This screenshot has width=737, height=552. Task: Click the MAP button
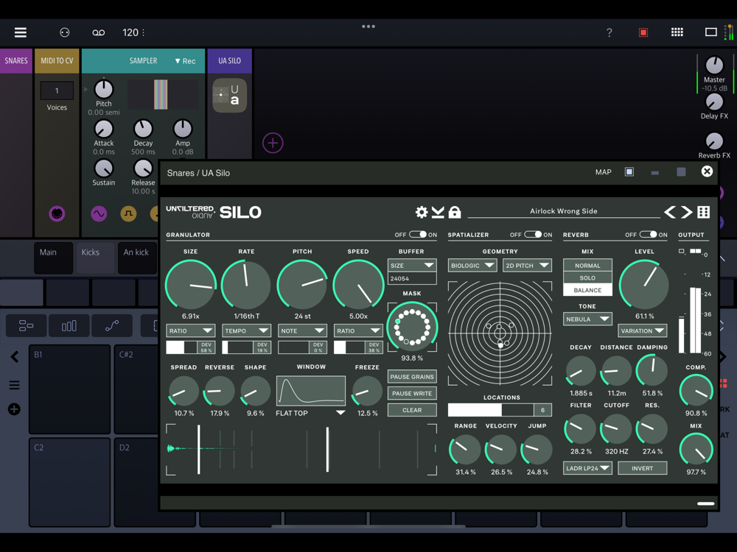click(x=603, y=172)
